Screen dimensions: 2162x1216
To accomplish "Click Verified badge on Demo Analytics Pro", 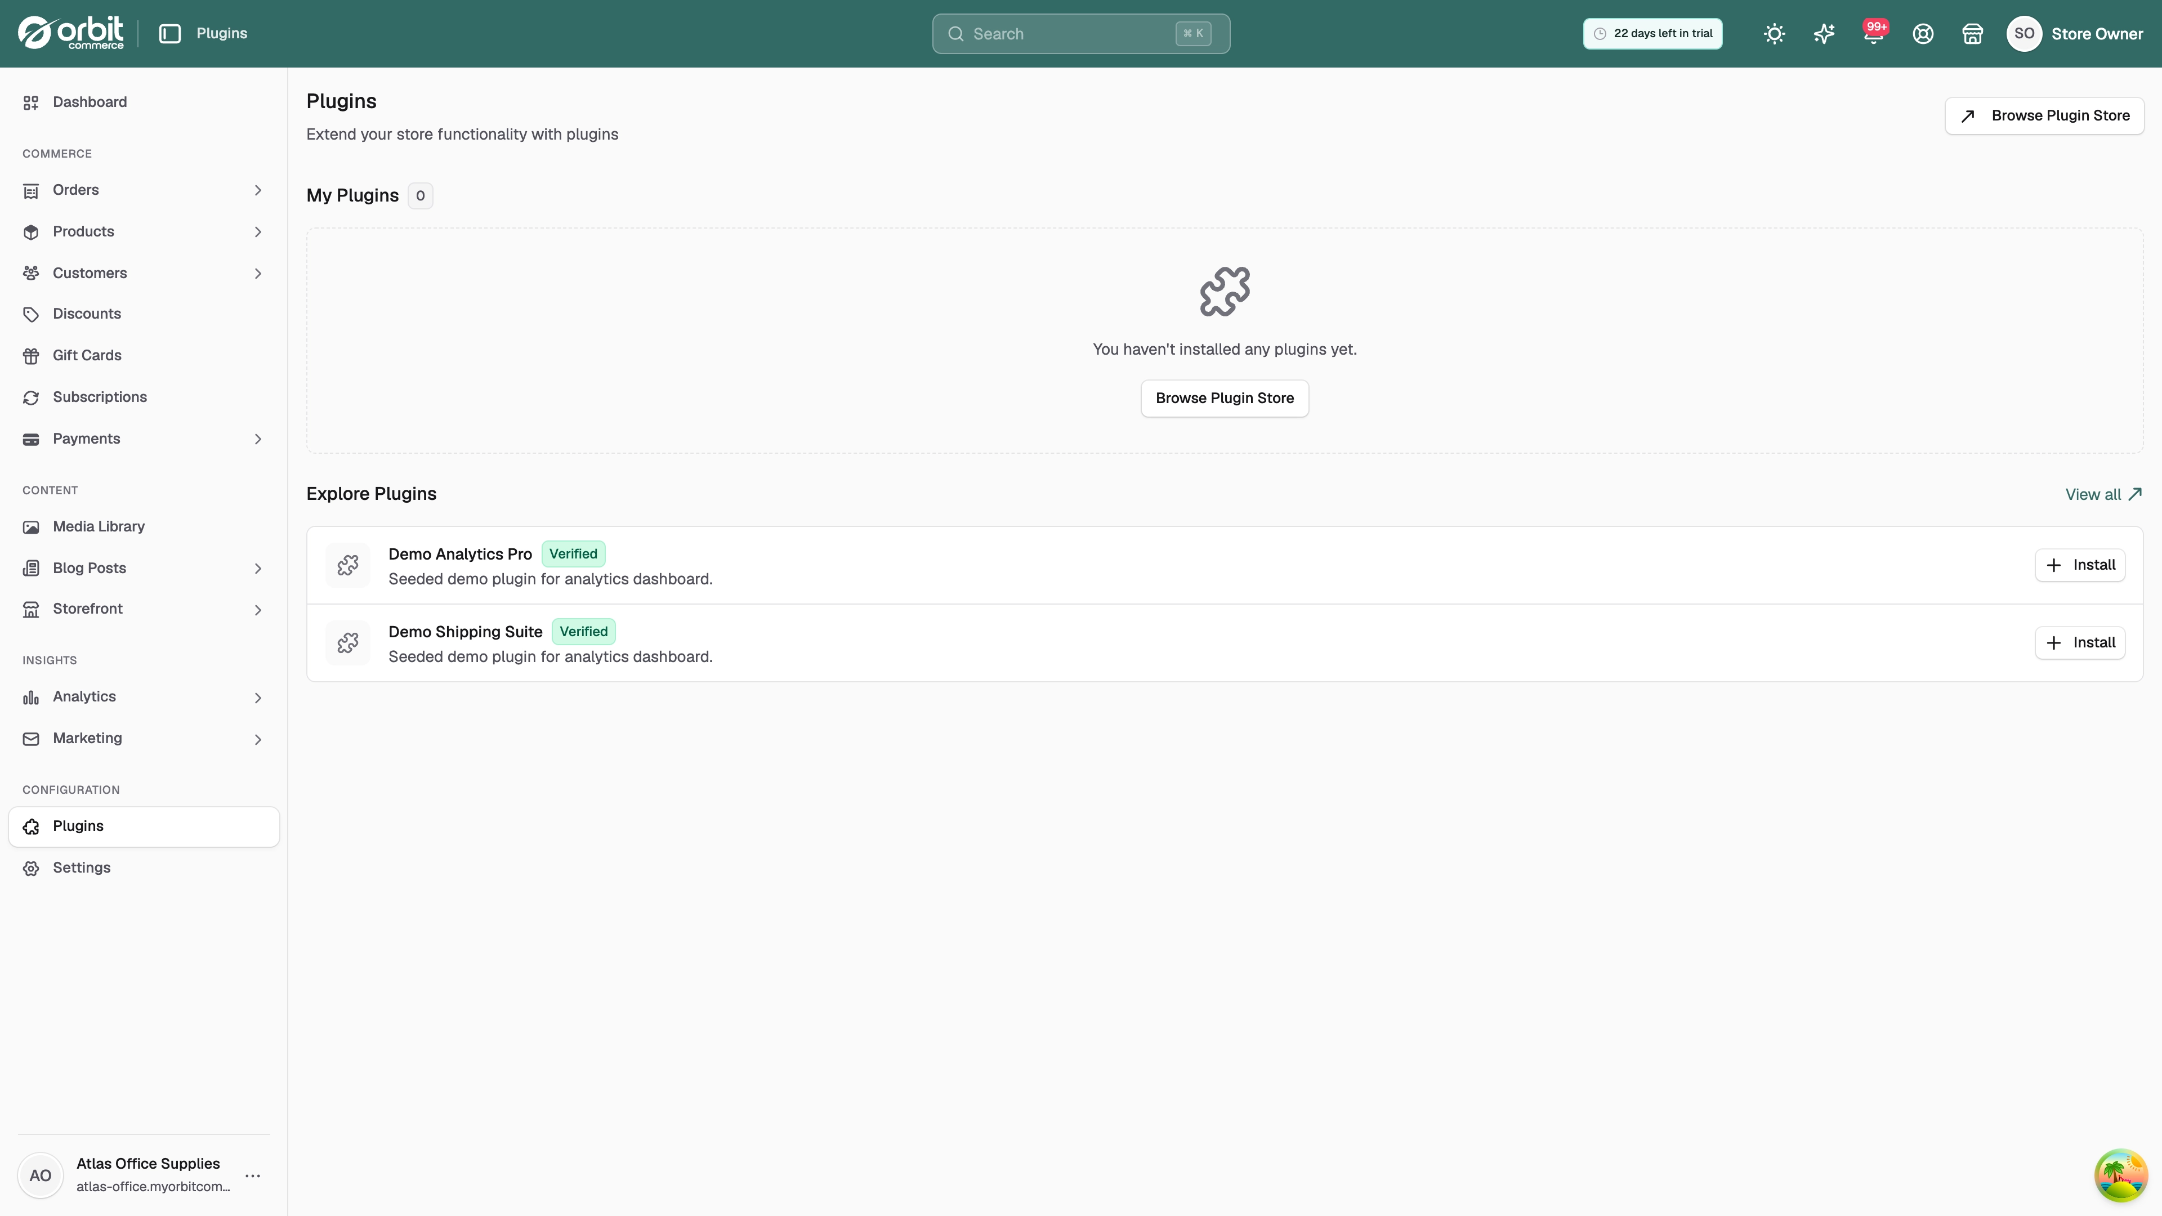I will (x=573, y=554).
